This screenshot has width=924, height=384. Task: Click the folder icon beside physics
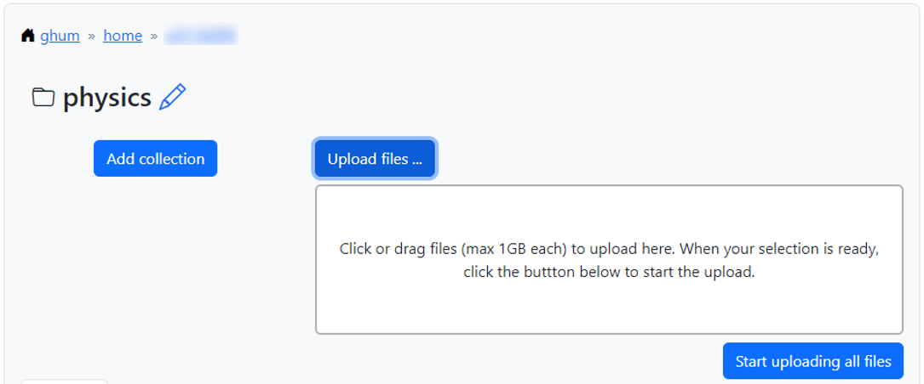click(43, 97)
